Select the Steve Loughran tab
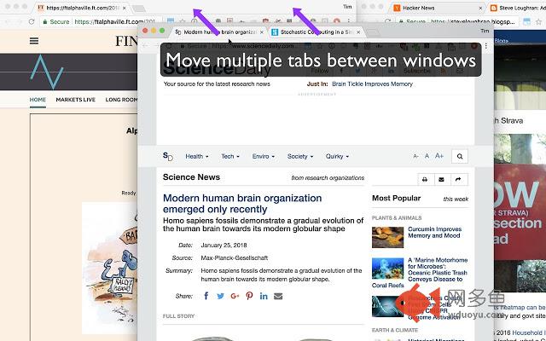Viewport: 546px width, 341px height. click(518, 8)
